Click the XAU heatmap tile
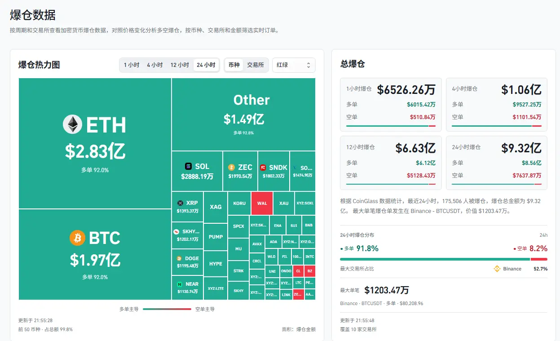560x341 pixels. [284, 203]
